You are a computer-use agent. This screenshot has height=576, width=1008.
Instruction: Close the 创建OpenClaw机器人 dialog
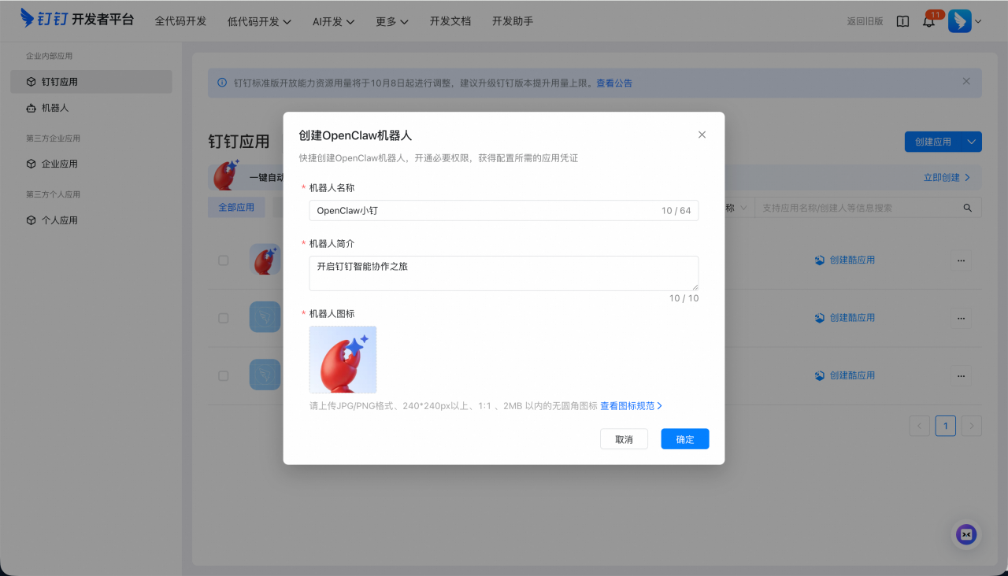click(x=702, y=135)
